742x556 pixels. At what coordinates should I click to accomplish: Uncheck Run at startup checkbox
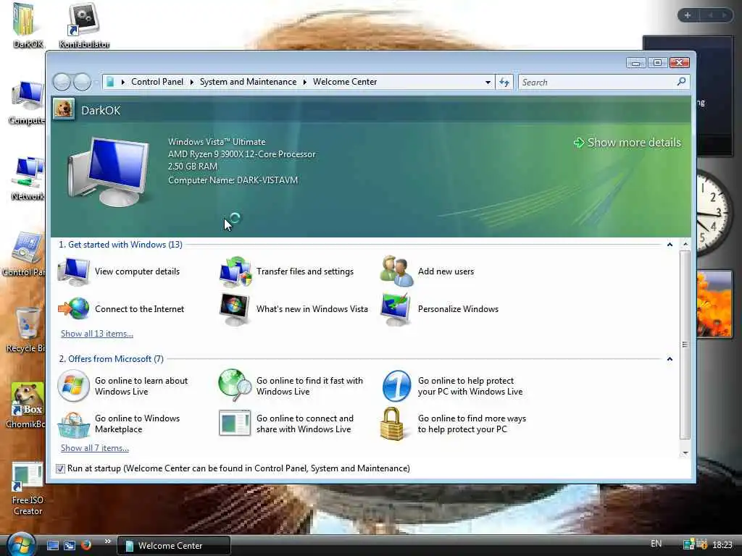click(x=60, y=468)
